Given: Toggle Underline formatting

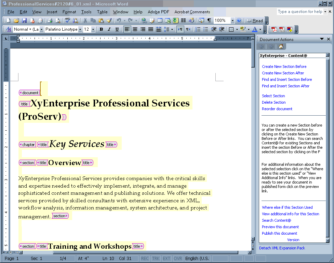Looking at the screenshot, I should (x=117, y=29).
